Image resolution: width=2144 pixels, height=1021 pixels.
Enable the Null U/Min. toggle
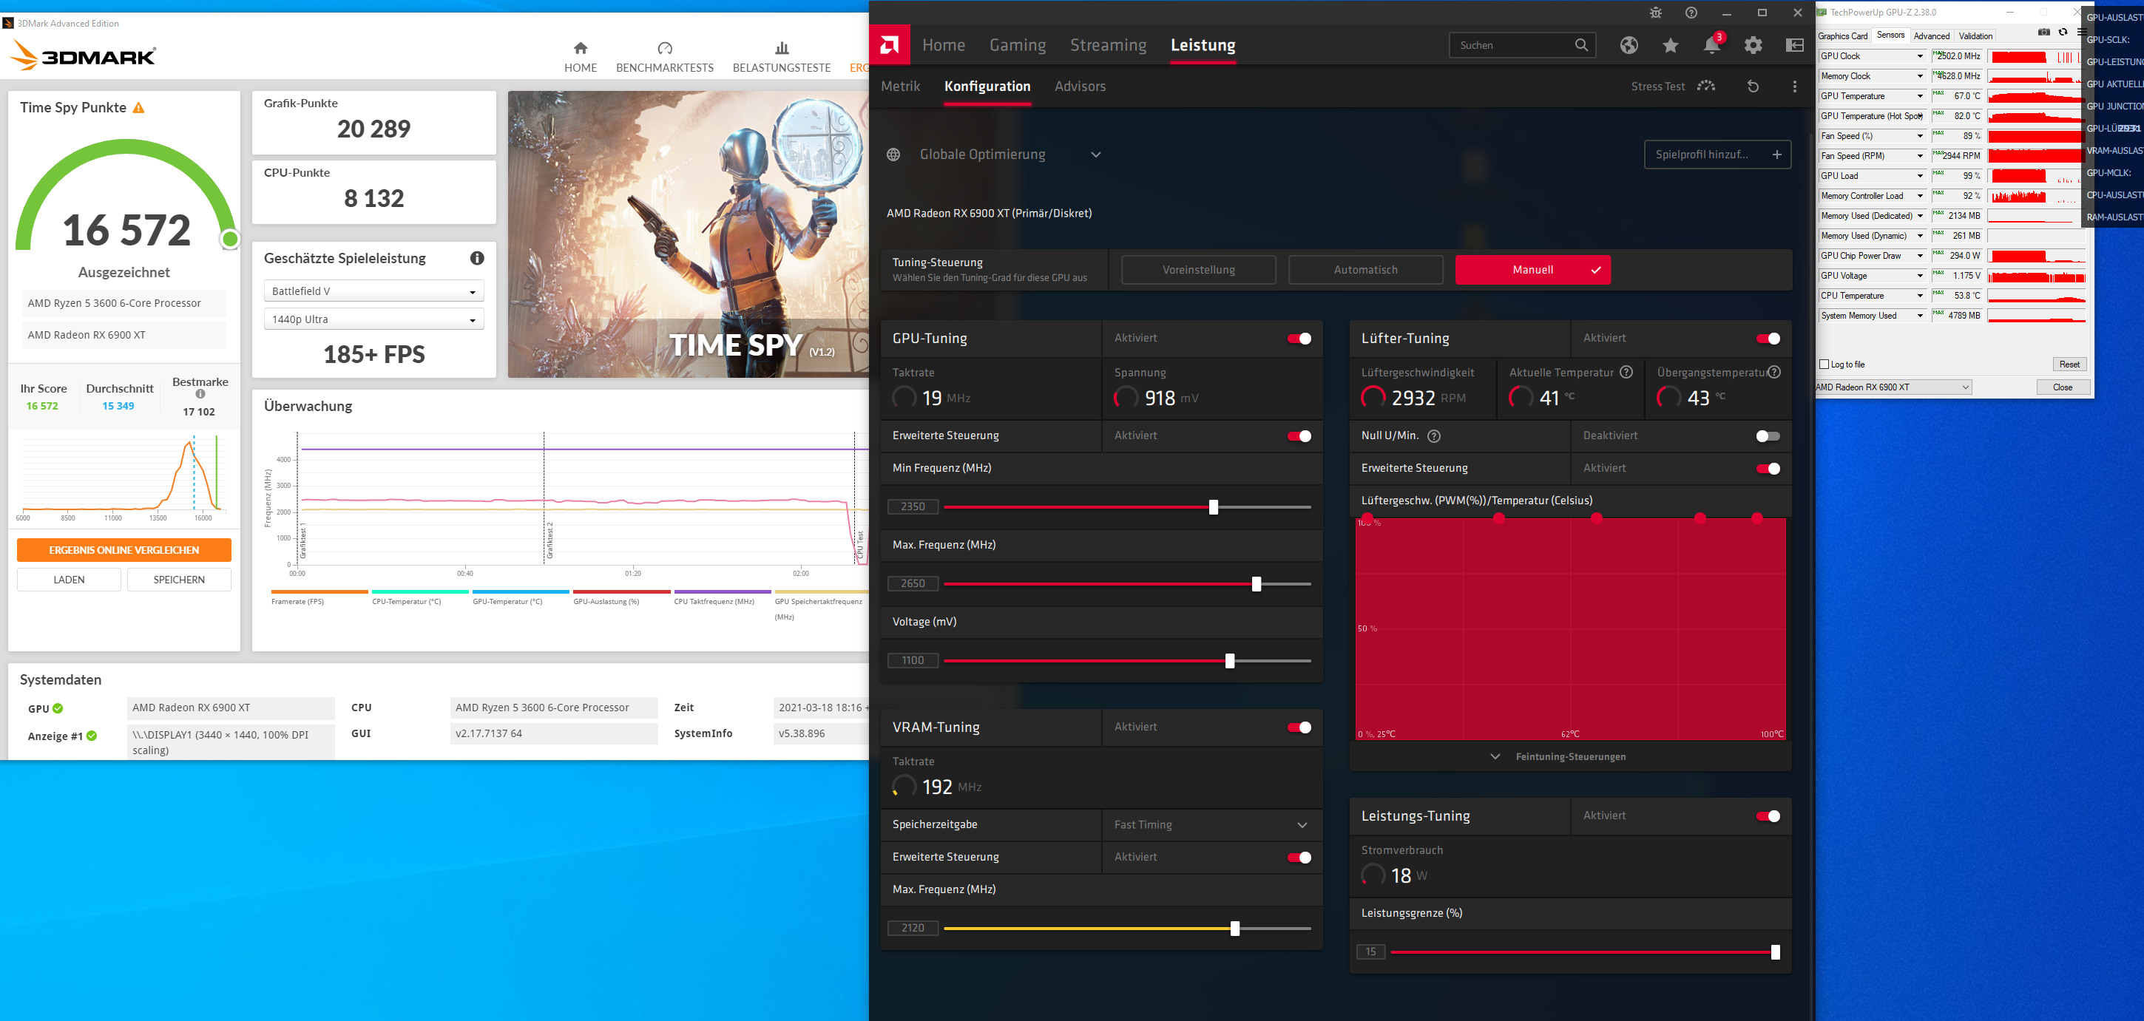pyautogui.click(x=1767, y=436)
